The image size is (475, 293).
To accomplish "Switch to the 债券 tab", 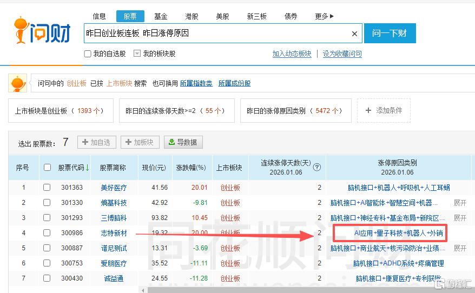I will (x=291, y=16).
